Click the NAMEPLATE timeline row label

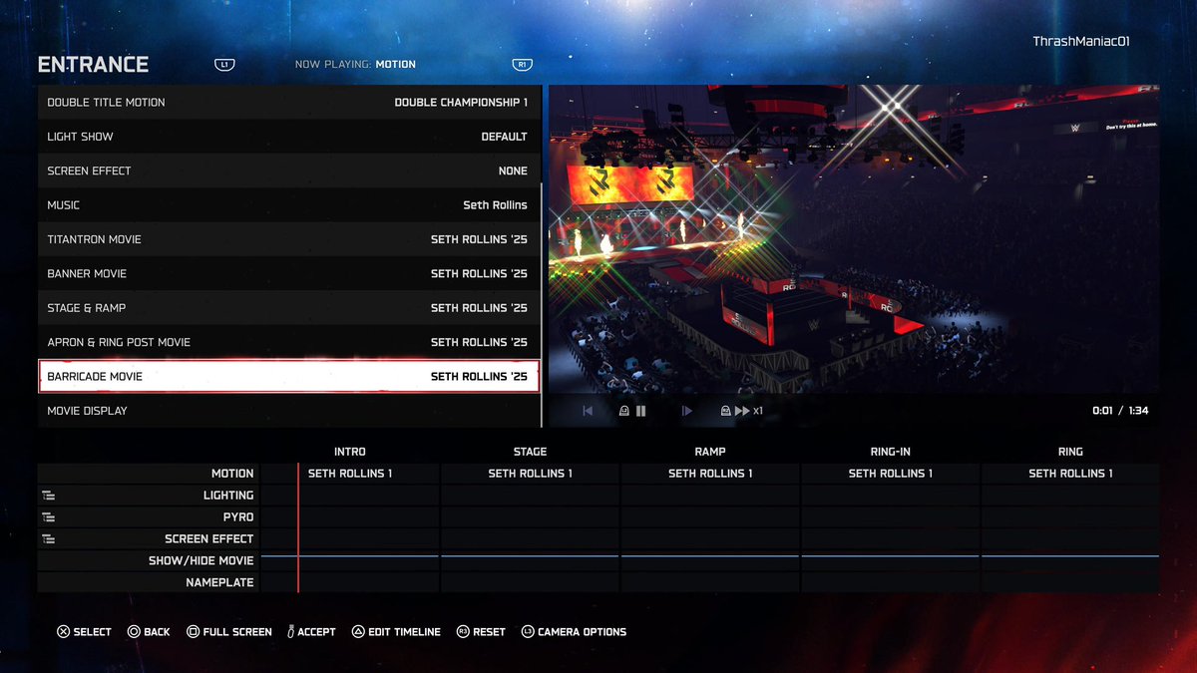[219, 583]
